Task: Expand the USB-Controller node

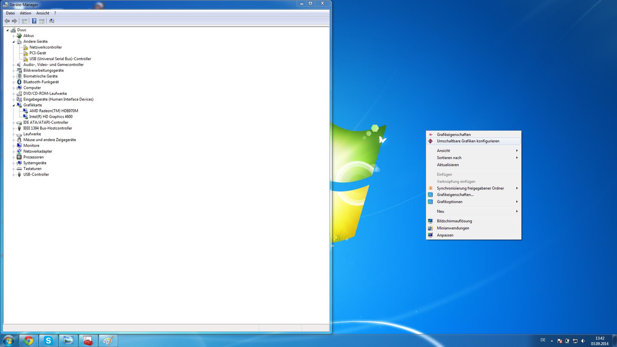Action: click(x=14, y=175)
